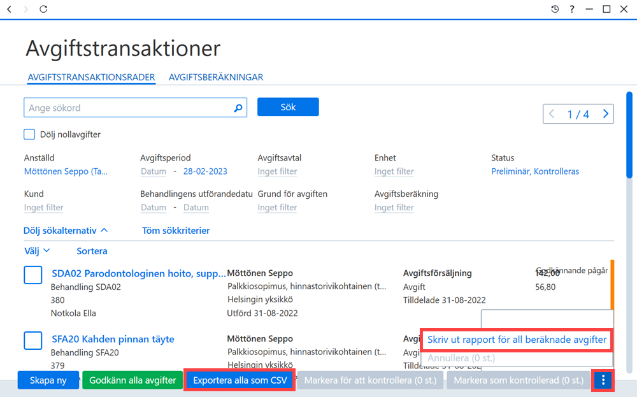
Task: Select Skriv ut rapport för all beräknade avgifter
Action: [x=517, y=340]
